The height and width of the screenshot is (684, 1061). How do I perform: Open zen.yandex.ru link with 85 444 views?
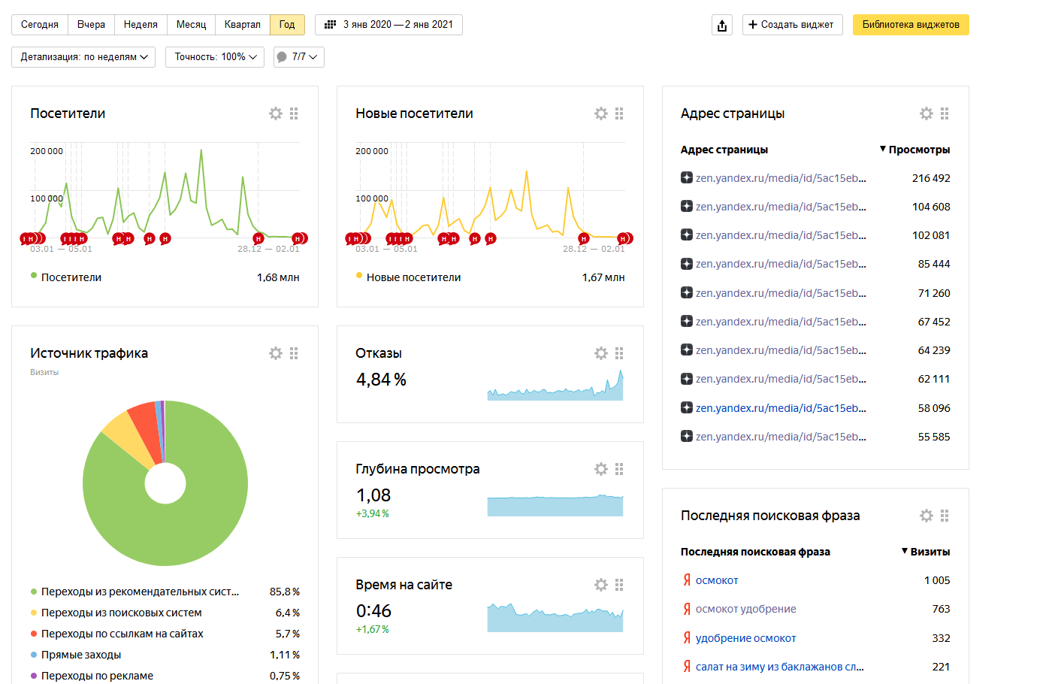(x=781, y=264)
